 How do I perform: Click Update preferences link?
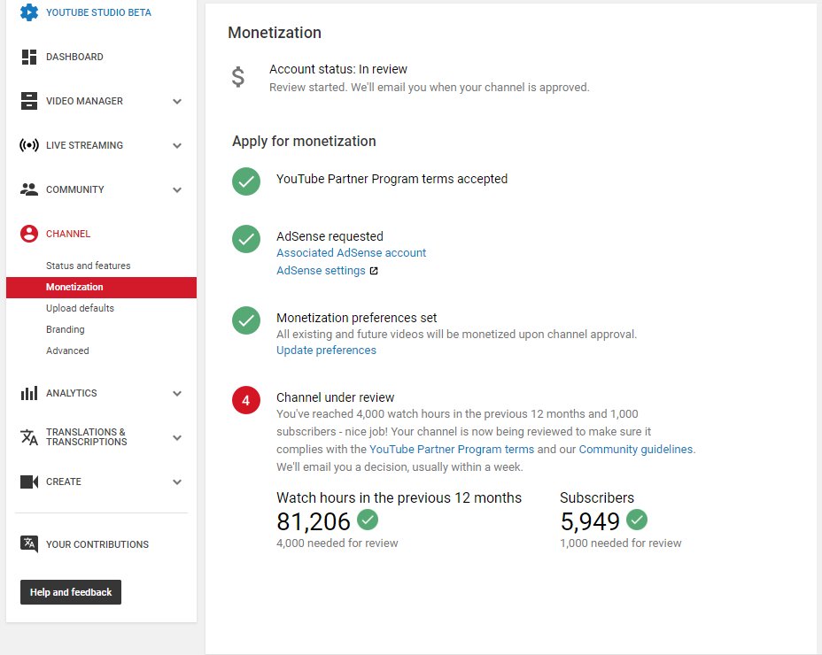point(326,350)
